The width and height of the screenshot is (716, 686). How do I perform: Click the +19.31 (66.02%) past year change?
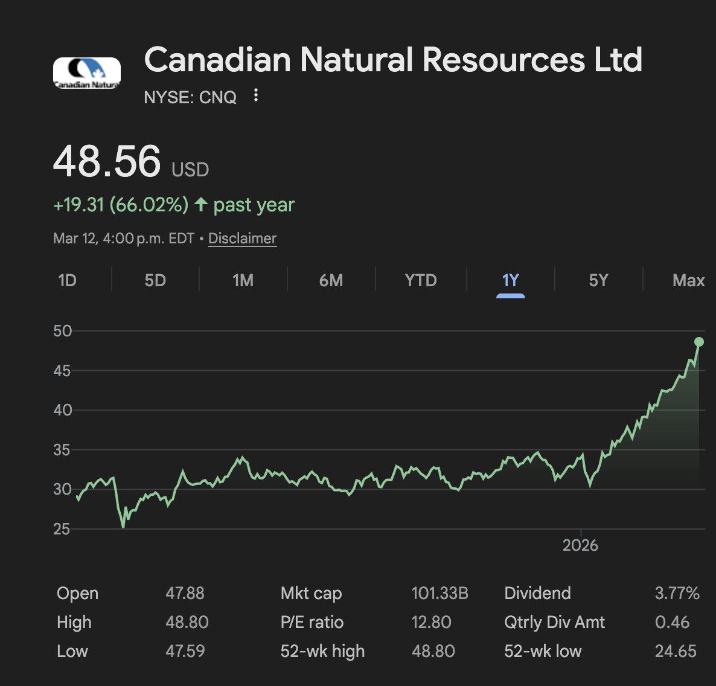coord(173,205)
